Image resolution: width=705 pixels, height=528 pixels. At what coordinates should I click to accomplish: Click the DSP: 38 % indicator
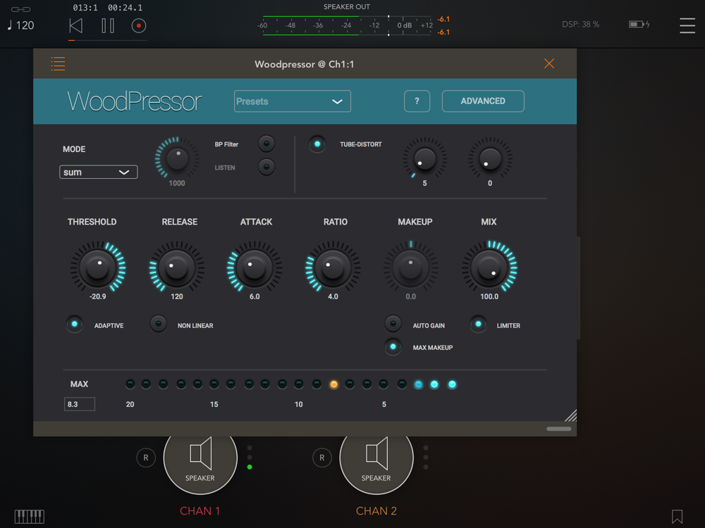(580, 24)
